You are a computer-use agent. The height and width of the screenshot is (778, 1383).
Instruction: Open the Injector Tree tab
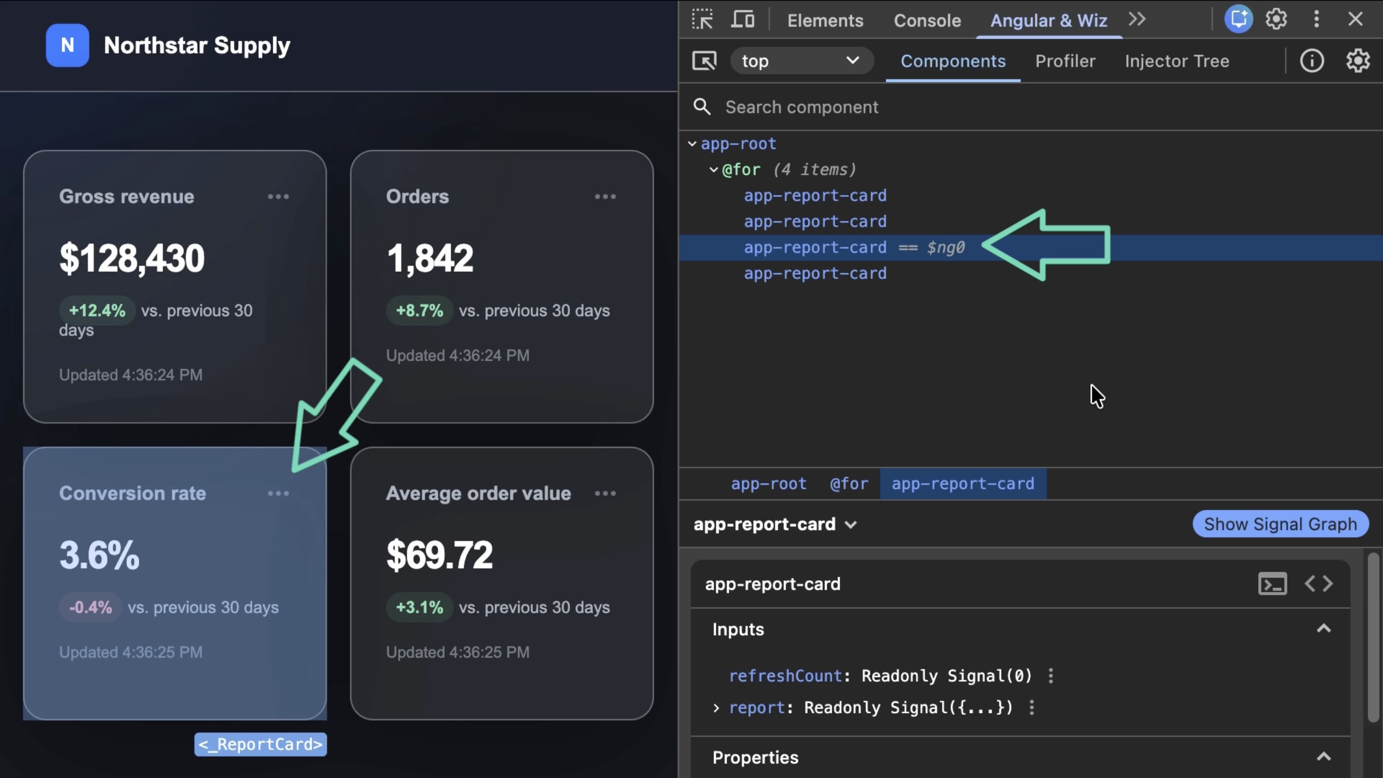(1177, 61)
